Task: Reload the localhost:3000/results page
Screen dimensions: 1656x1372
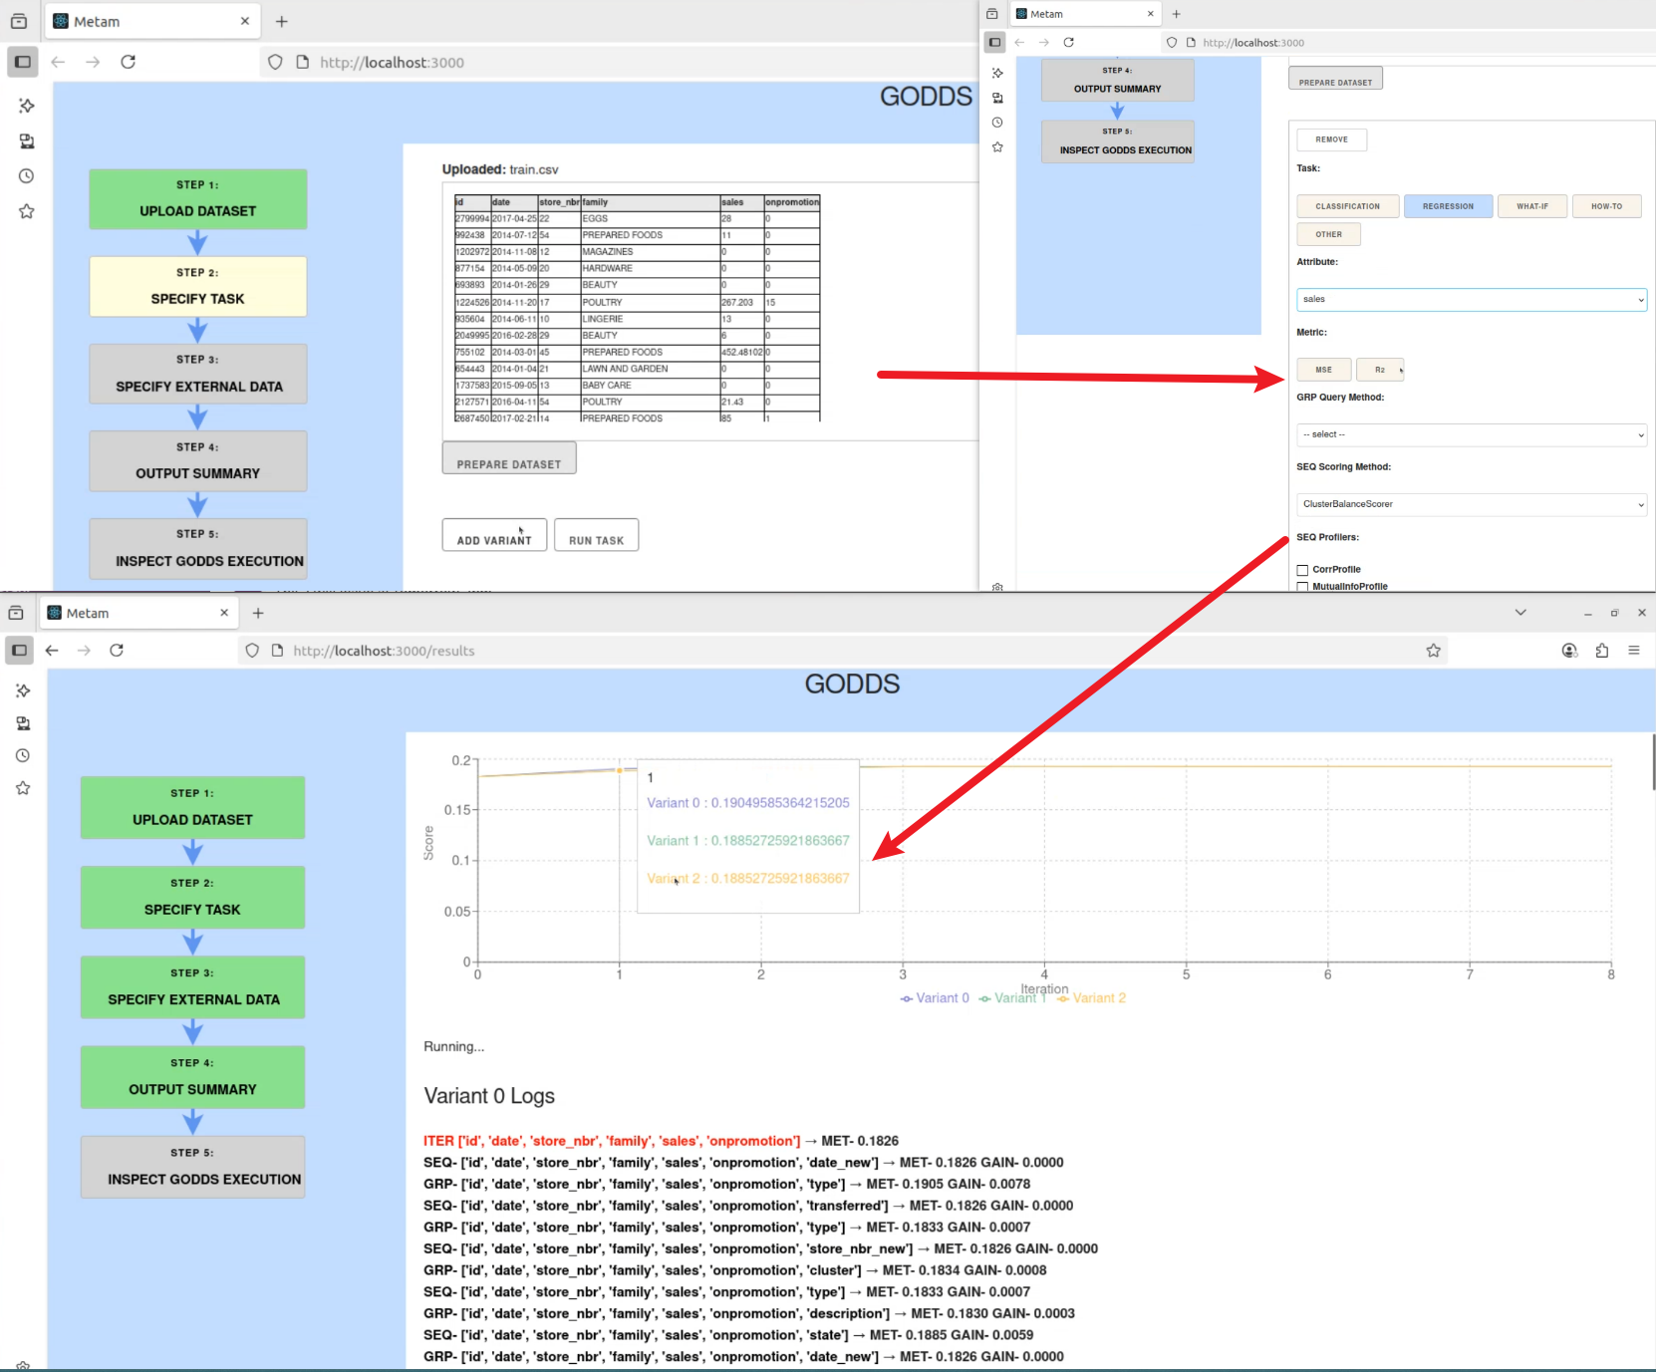Action: (x=117, y=651)
